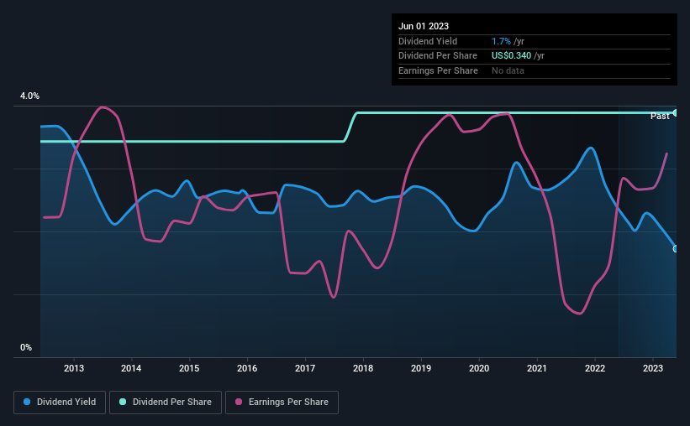Click the Past region label
The image size is (690, 426).
point(660,116)
